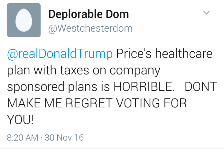Click the word "is" before HORRIBLE
Image resolution: width=224 pixels, height=149 pixels.
tap(106, 87)
